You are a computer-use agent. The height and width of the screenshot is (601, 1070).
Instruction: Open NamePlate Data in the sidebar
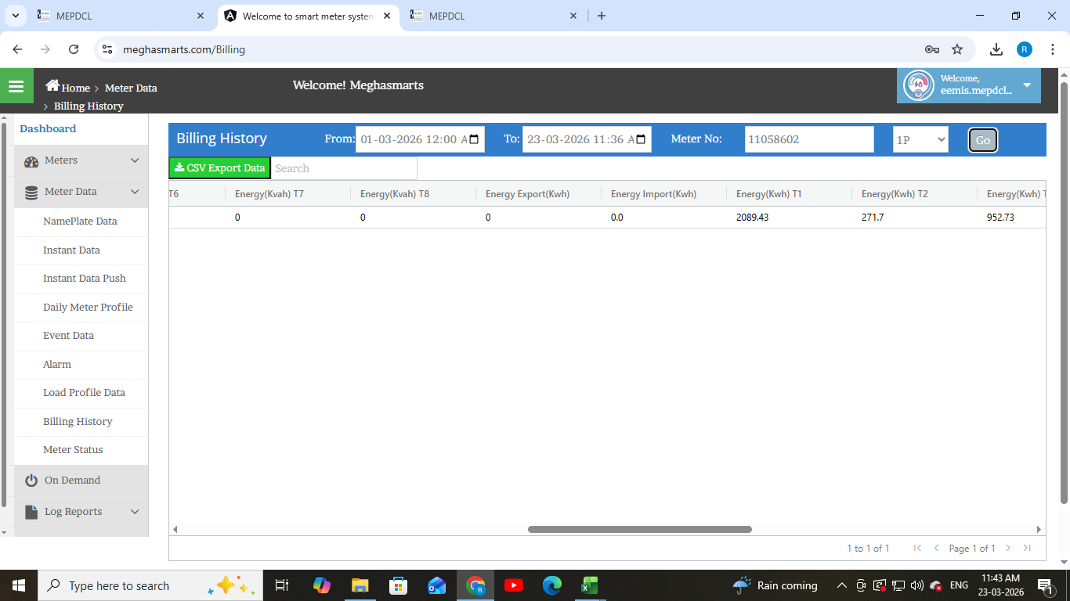click(x=80, y=221)
